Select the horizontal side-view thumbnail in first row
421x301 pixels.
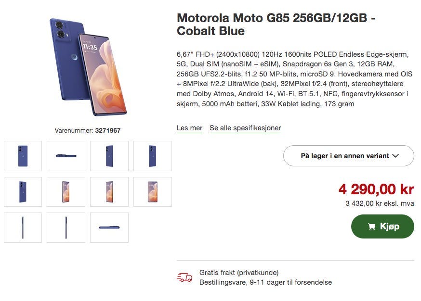(x=66, y=156)
